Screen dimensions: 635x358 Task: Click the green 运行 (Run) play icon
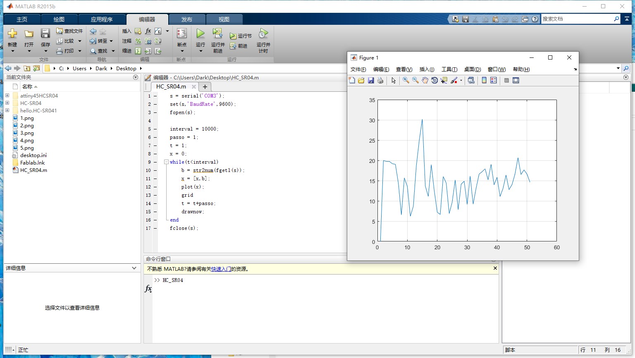click(x=201, y=33)
